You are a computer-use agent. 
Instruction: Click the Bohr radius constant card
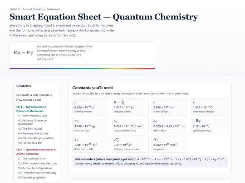pyautogui.click(x=170, y=126)
